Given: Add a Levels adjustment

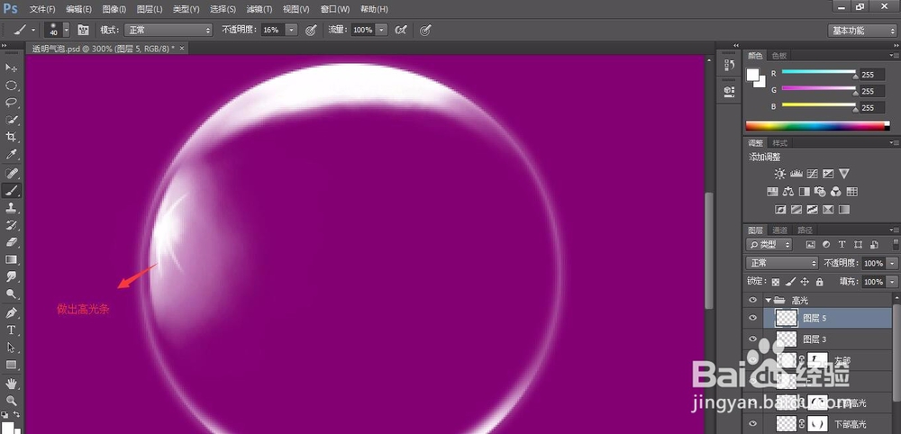Looking at the screenshot, I should pos(796,174).
